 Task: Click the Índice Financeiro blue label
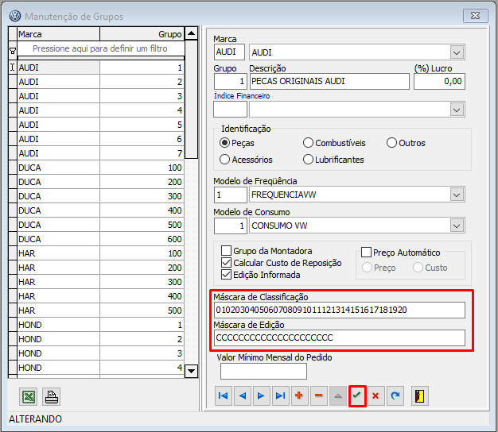tap(242, 96)
